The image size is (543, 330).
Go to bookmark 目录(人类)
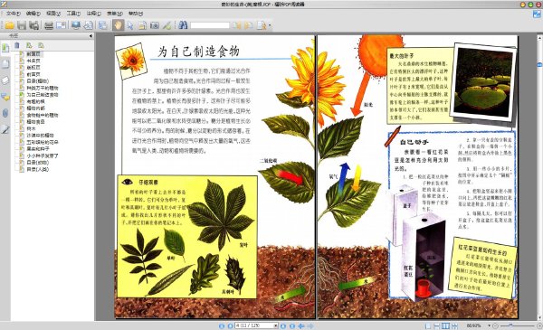38,169
